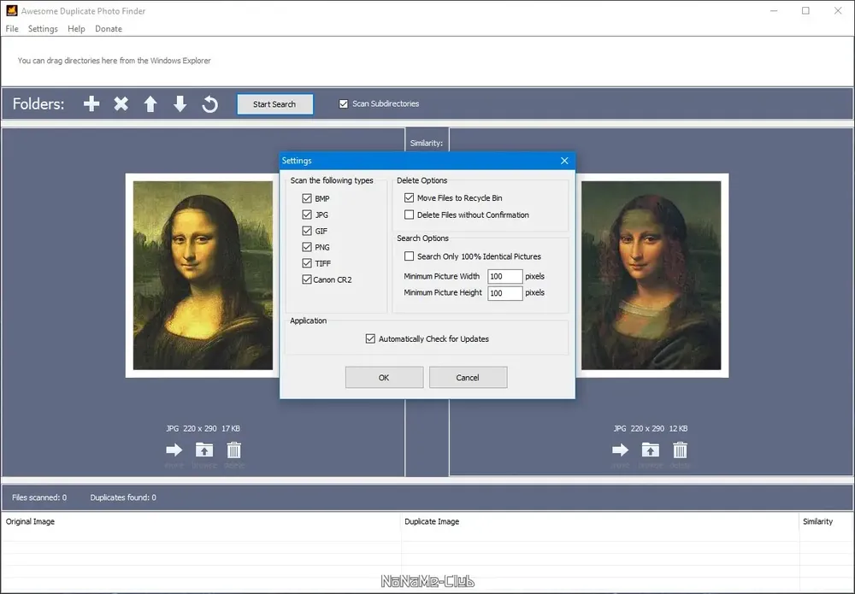Click the Start Search button
The width and height of the screenshot is (855, 594).
(274, 104)
